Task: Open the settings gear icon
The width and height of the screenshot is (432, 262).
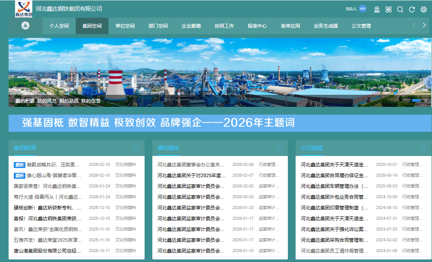Action: click(x=423, y=9)
